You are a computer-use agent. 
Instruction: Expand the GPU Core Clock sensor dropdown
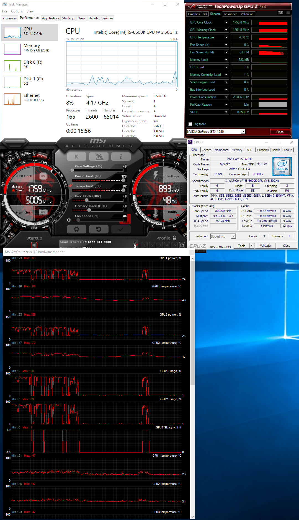226,22
